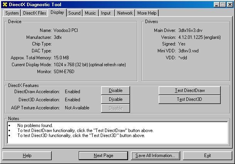The height and width of the screenshot is (164, 235).
Task: Exit the diagnostic tool
Action: [x=208, y=156]
